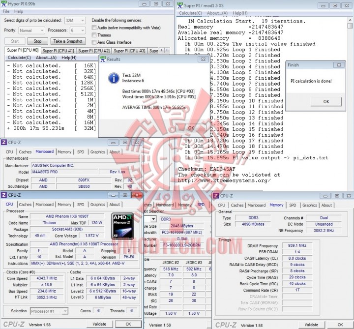This screenshot has width=354, height=329.
Task: Click the AMD Phenom II X6 logo
Action: (122, 226)
